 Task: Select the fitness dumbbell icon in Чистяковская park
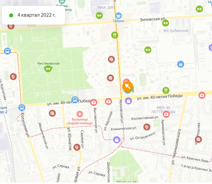point(48,69)
